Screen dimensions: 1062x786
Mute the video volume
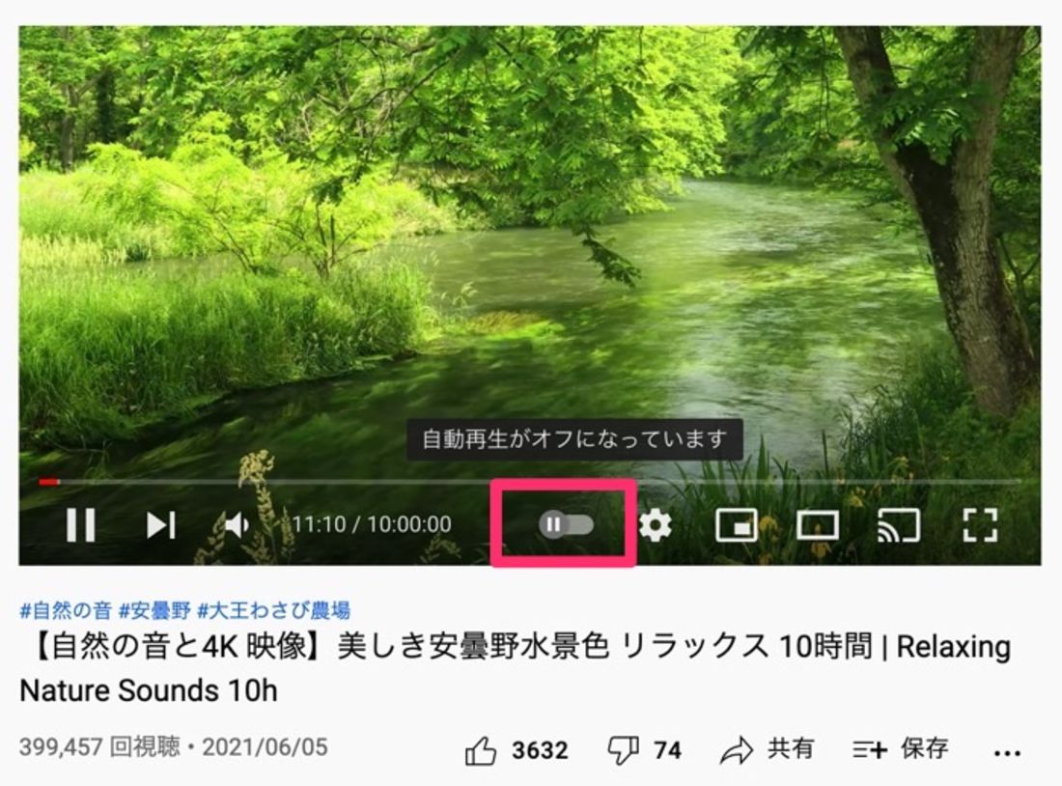coord(238,525)
